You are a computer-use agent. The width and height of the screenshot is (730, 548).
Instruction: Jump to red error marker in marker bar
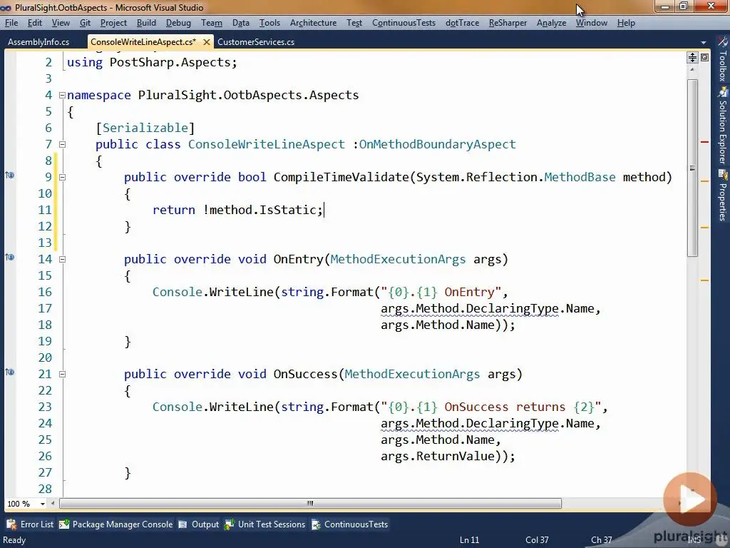coord(704,142)
